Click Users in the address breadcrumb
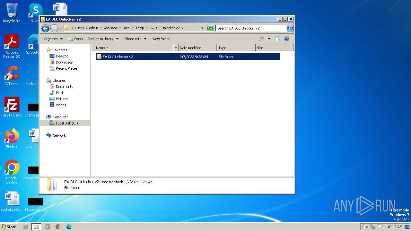 pyautogui.click(x=79, y=28)
